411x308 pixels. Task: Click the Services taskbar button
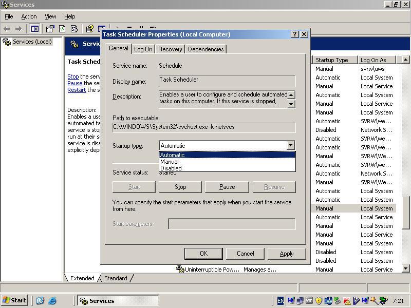[118, 300]
